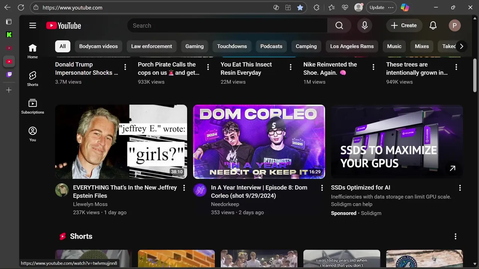Screen dimensions: 479x269
Task: Click the search magnifier button
Action: (339, 25)
